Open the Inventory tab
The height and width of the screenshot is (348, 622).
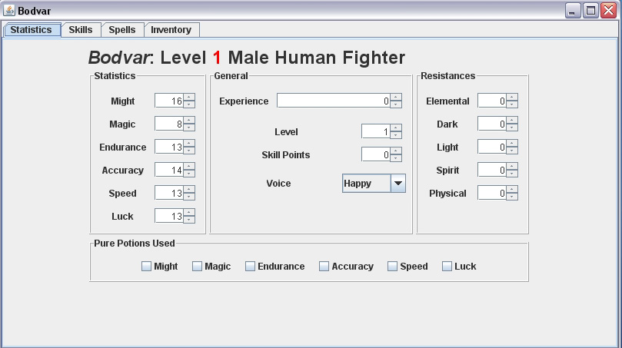tap(171, 30)
